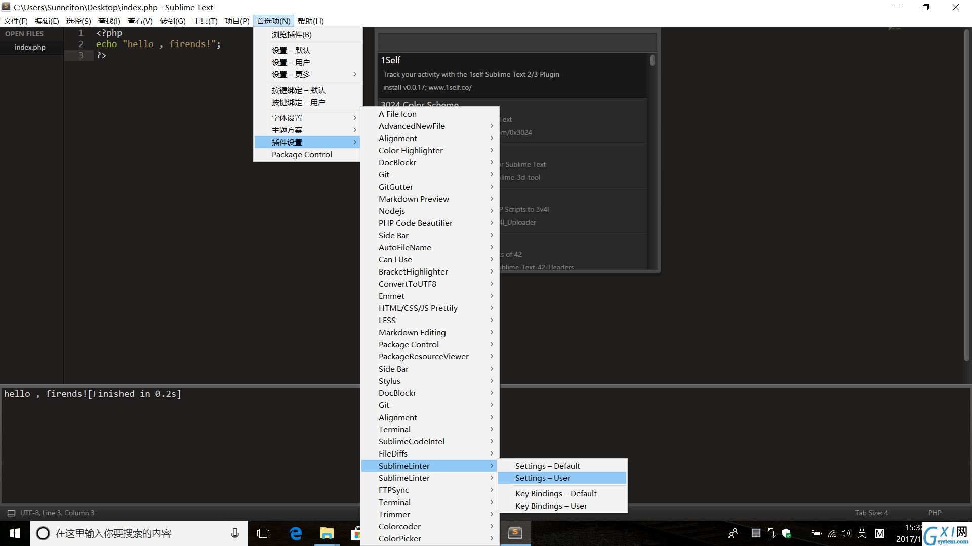Expand the 主题方案 submenu

(x=308, y=130)
